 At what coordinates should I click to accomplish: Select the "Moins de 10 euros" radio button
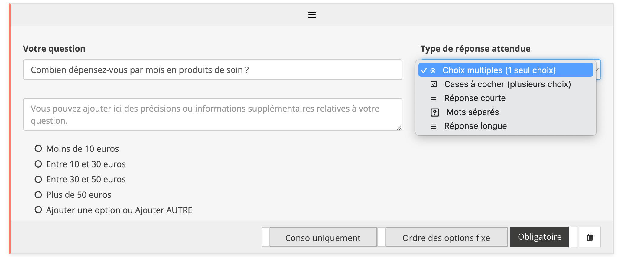[x=38, y=148]
